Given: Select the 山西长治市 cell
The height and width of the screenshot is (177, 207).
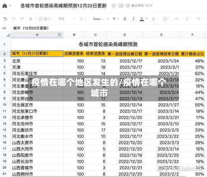Looking at the screenshot, I should tap(37, 161).
